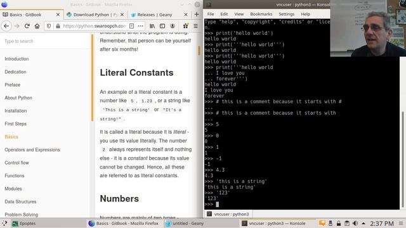406x228 pixels.
Task: Open Firefox hamburger menu
Action: pos(196,26)
